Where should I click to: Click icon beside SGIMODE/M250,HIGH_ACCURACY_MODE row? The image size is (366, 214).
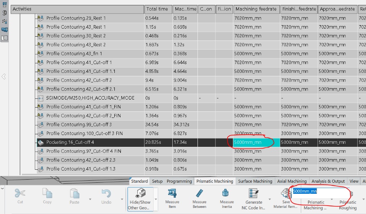41,98
